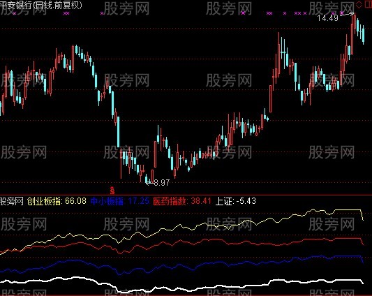Click the 创业板指 indicator label
Screen dimensions: 372x296
coord(44,201)
